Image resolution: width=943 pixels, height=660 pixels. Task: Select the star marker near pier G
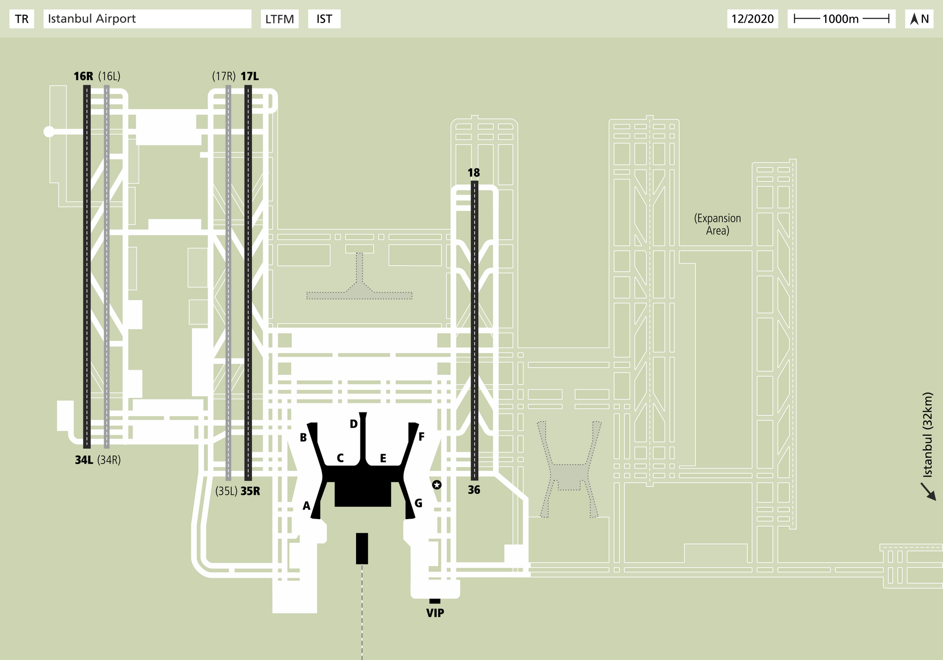(436, 486)
